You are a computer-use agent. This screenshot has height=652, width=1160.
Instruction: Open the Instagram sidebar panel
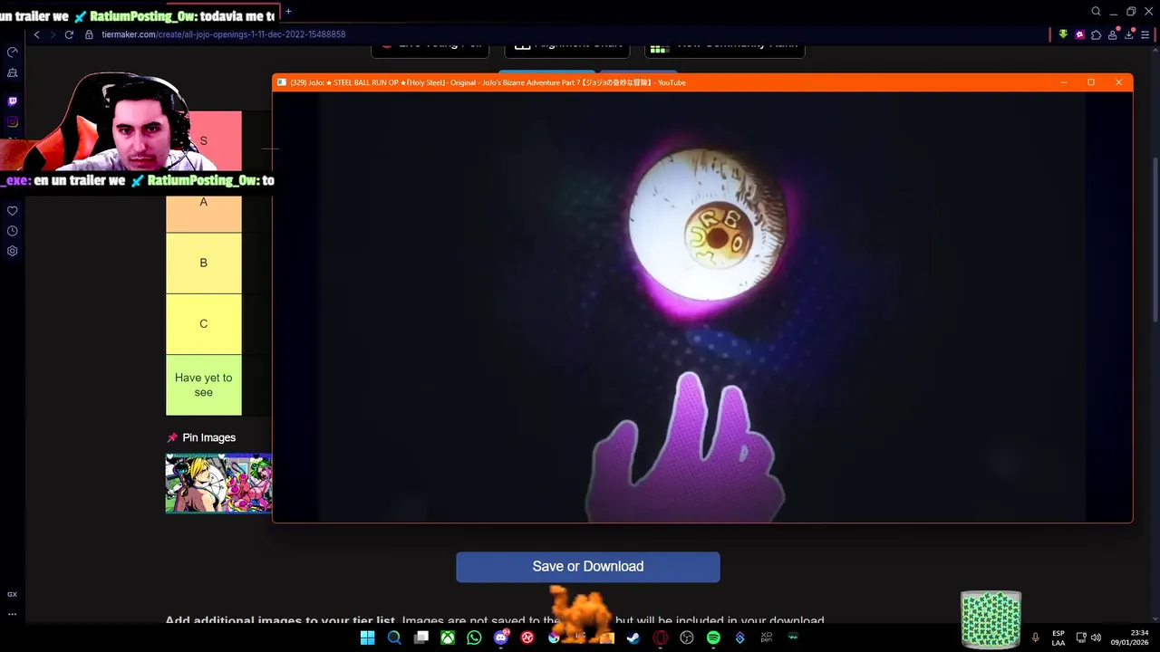pos(13,121)
